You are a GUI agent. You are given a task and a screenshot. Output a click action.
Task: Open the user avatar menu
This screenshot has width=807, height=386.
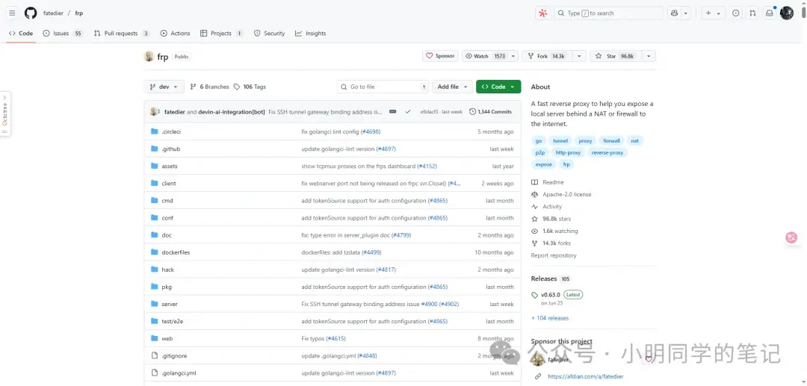(x=786, y=13)
